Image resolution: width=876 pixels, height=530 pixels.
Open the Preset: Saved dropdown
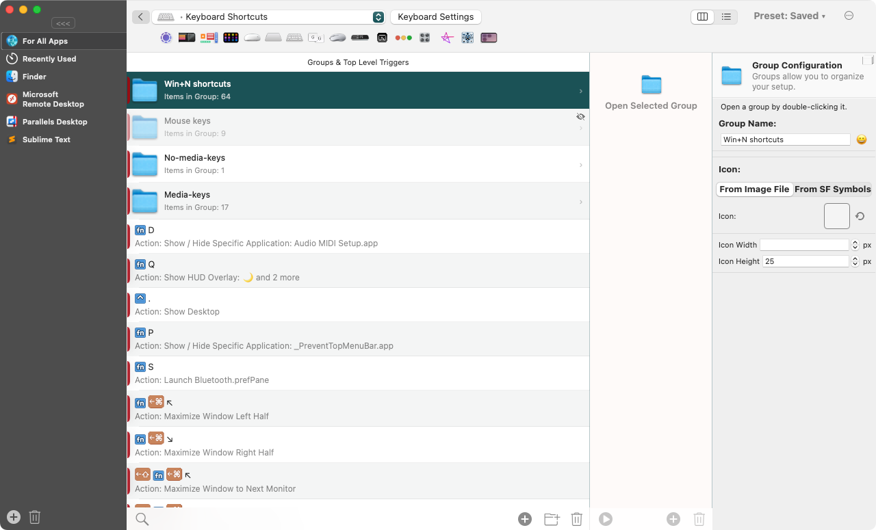[x=789, y=16]
